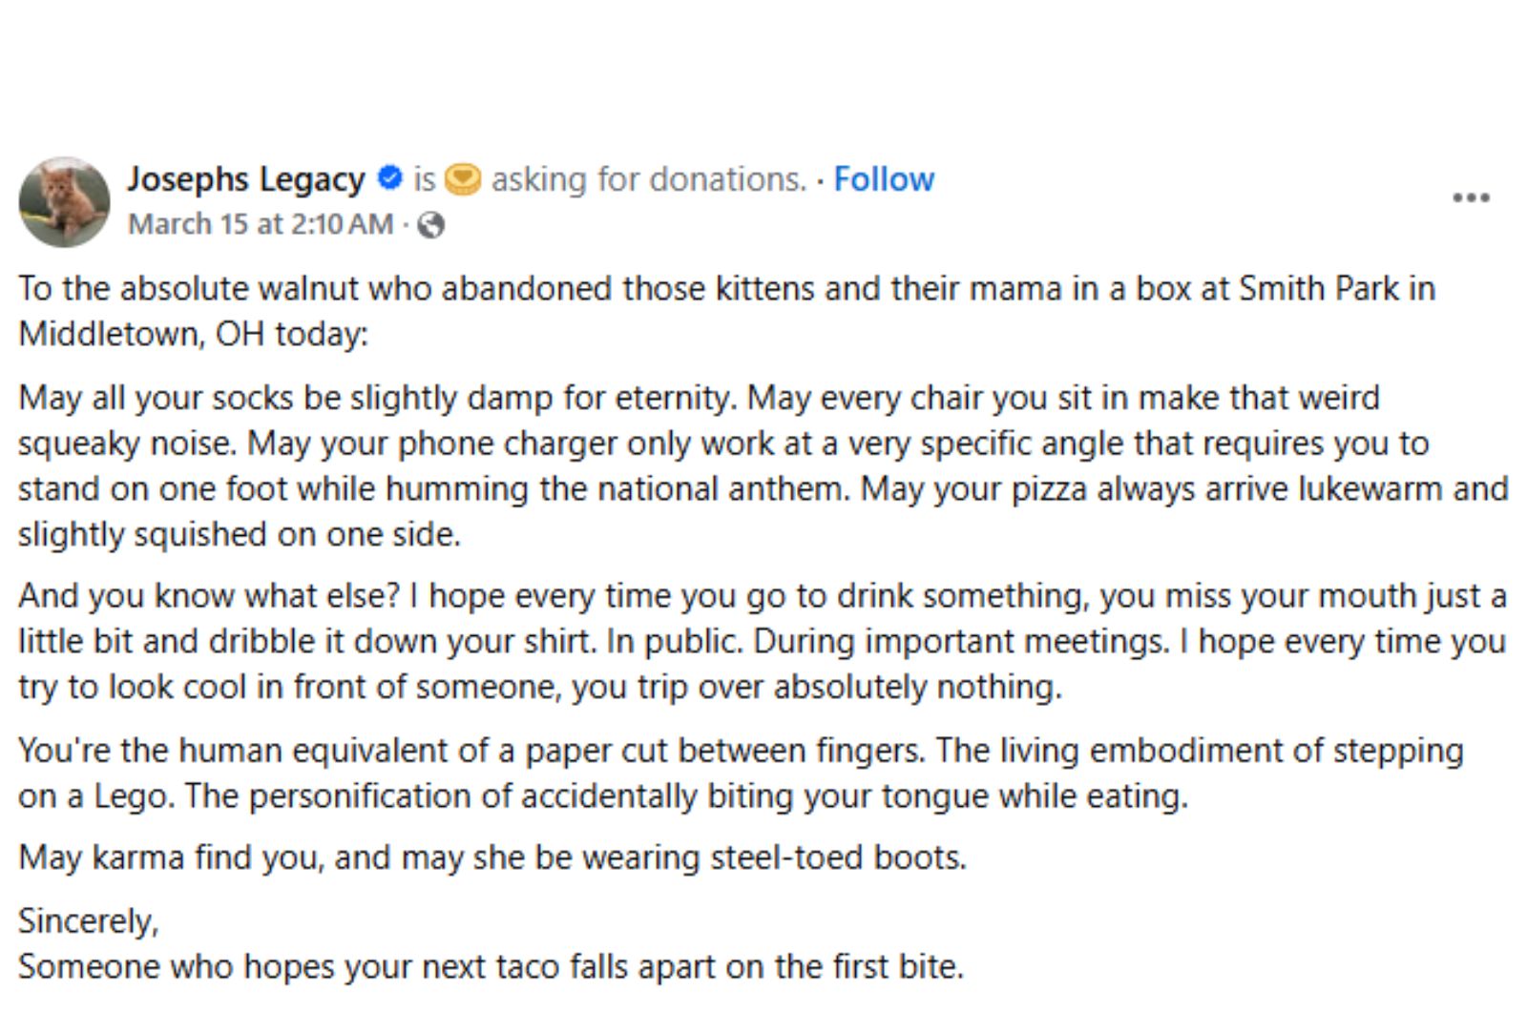Open the Josephs Legacy kitten profile picture
Screen dimensions: 1527x1011
(x=64, y=202)
